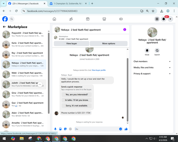The image size is (178, 142).
Task: Click the chat area vertical scrollbar
Action: 127,89
